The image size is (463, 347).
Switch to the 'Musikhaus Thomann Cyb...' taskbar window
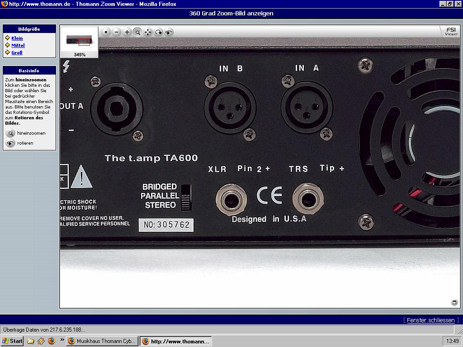pyautogui.click(x=102, y=341)
